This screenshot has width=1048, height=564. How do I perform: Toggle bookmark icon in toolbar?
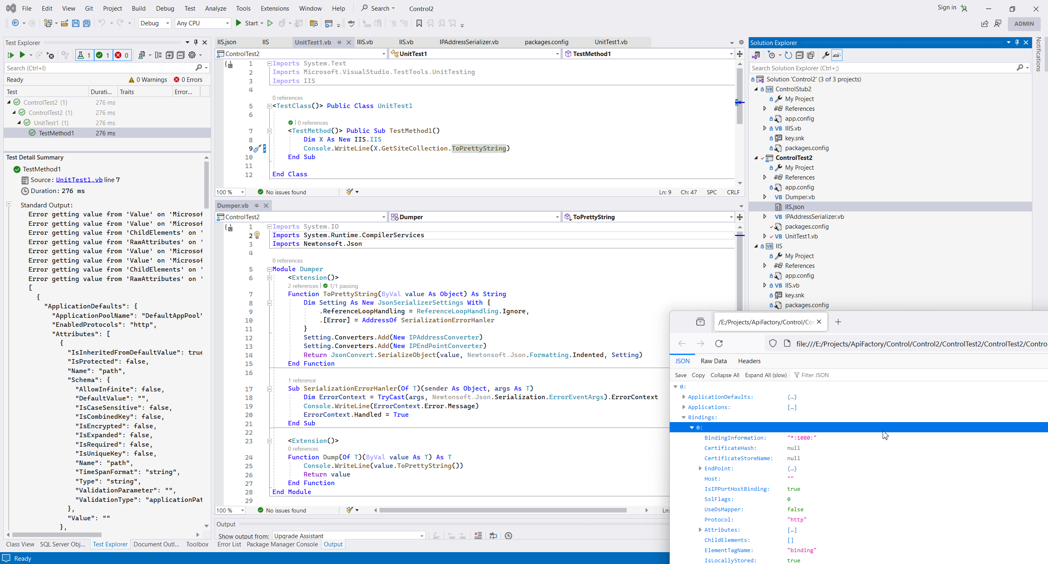(419, 23)
